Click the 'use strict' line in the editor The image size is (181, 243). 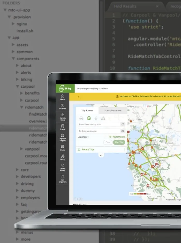pyautogui.click(x=146, y=27)
